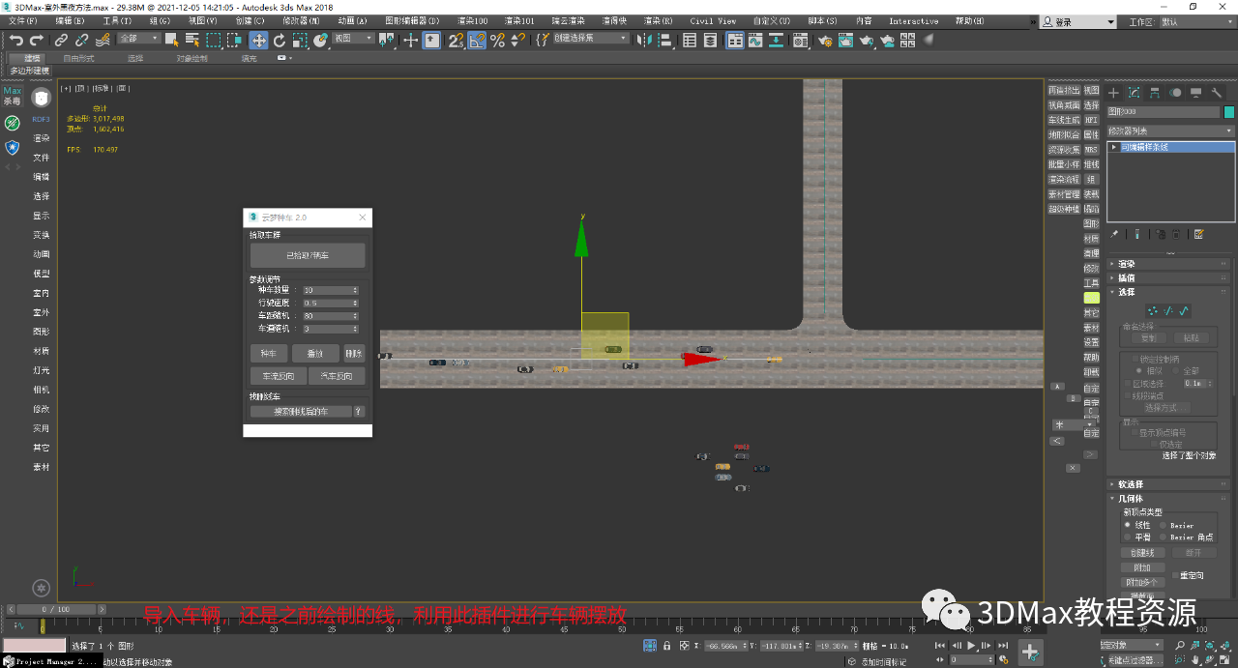The image size is (1238, 668).
Task: Play the animation in the playback controls
Action: click(971, 645)
